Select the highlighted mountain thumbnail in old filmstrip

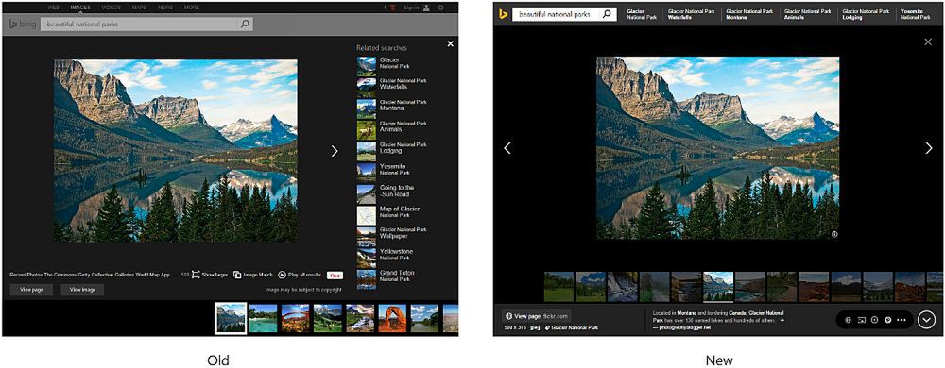pyautogui.click(x=231, y=318)
